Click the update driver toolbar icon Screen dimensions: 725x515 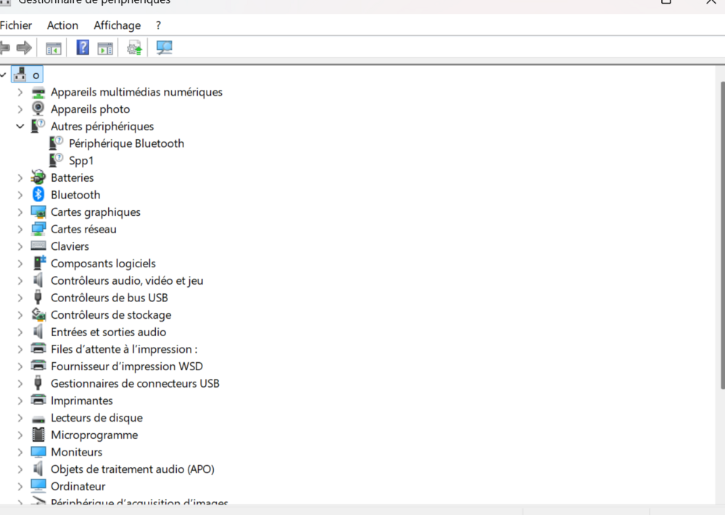135,48
